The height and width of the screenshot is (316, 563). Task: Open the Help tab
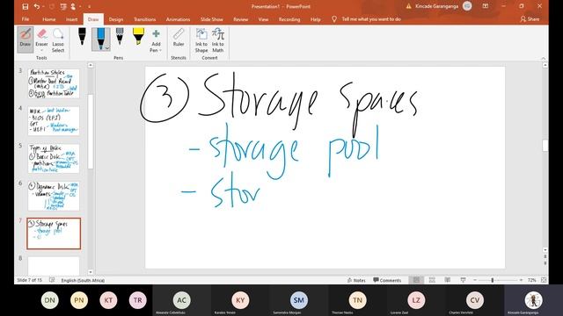315,19
